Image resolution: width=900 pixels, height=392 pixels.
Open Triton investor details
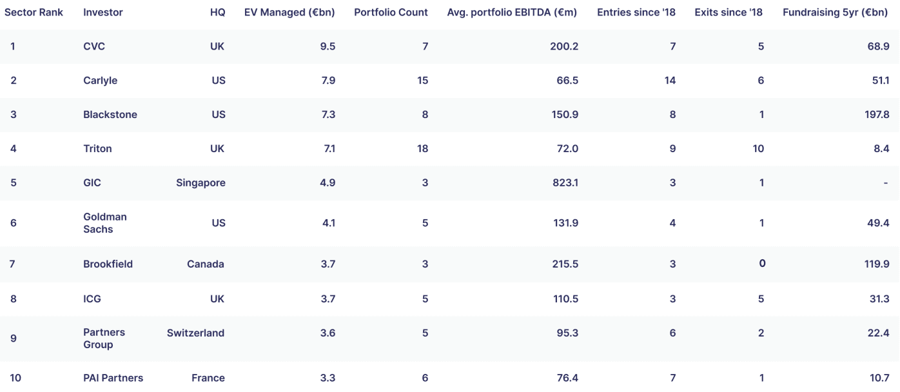tap(97, 148)
